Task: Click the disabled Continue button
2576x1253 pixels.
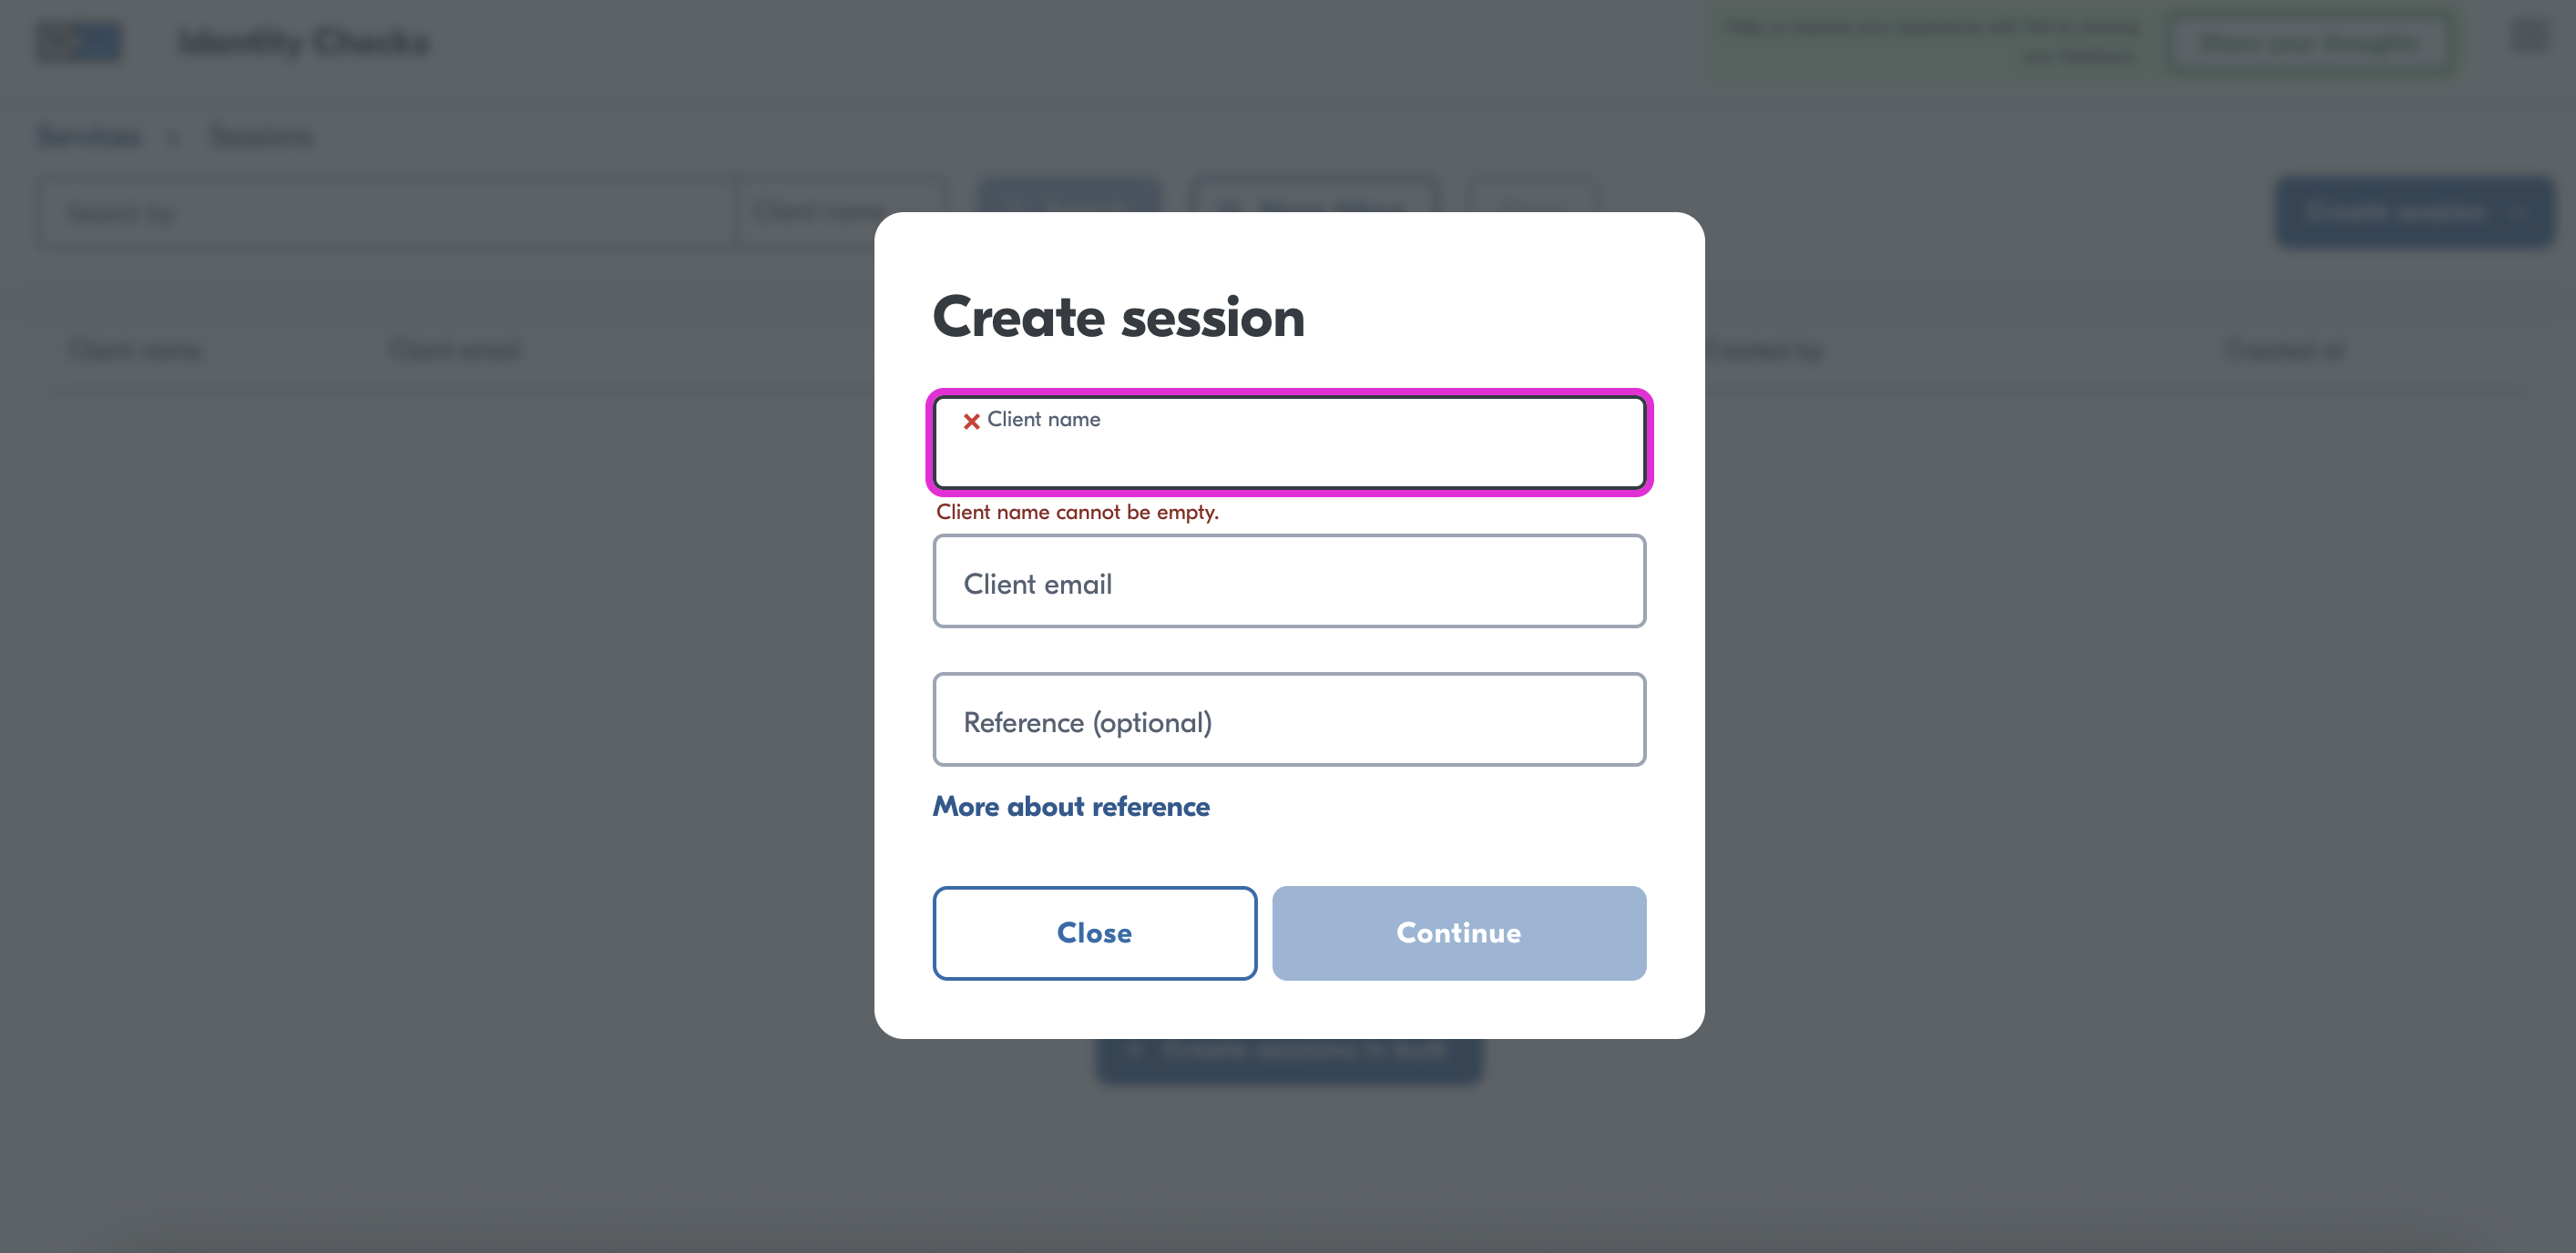Action: point(1458,932)
